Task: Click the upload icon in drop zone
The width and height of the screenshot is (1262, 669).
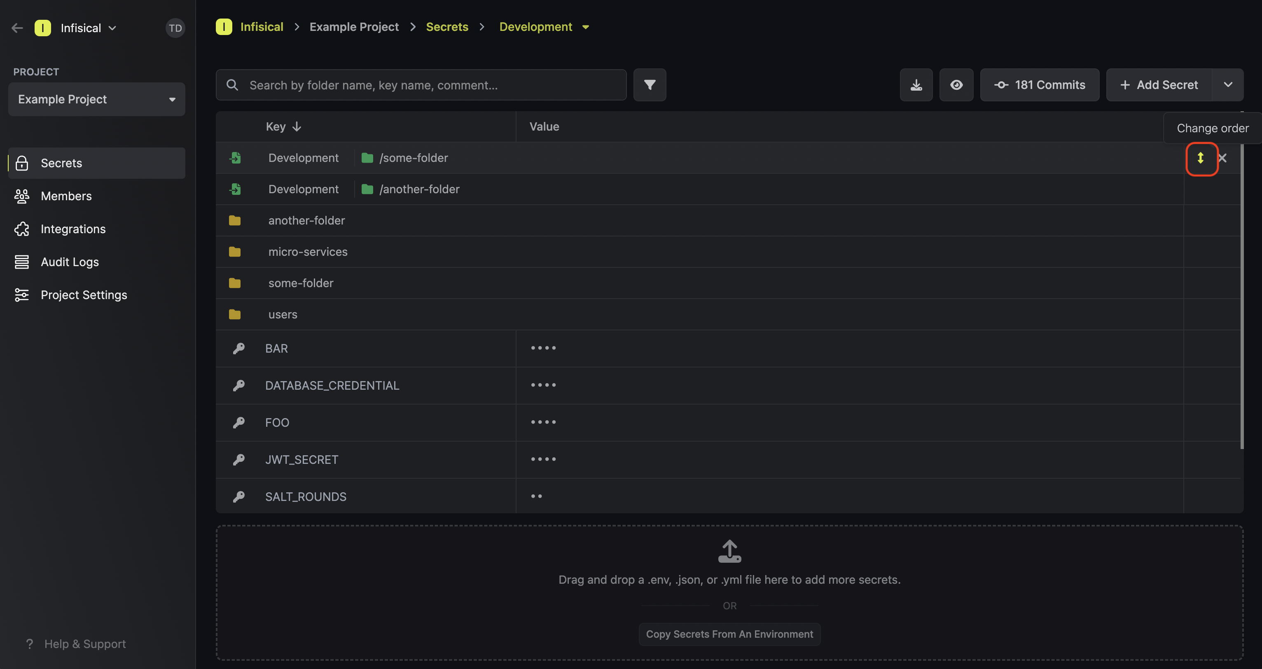Action: point(729,551)
